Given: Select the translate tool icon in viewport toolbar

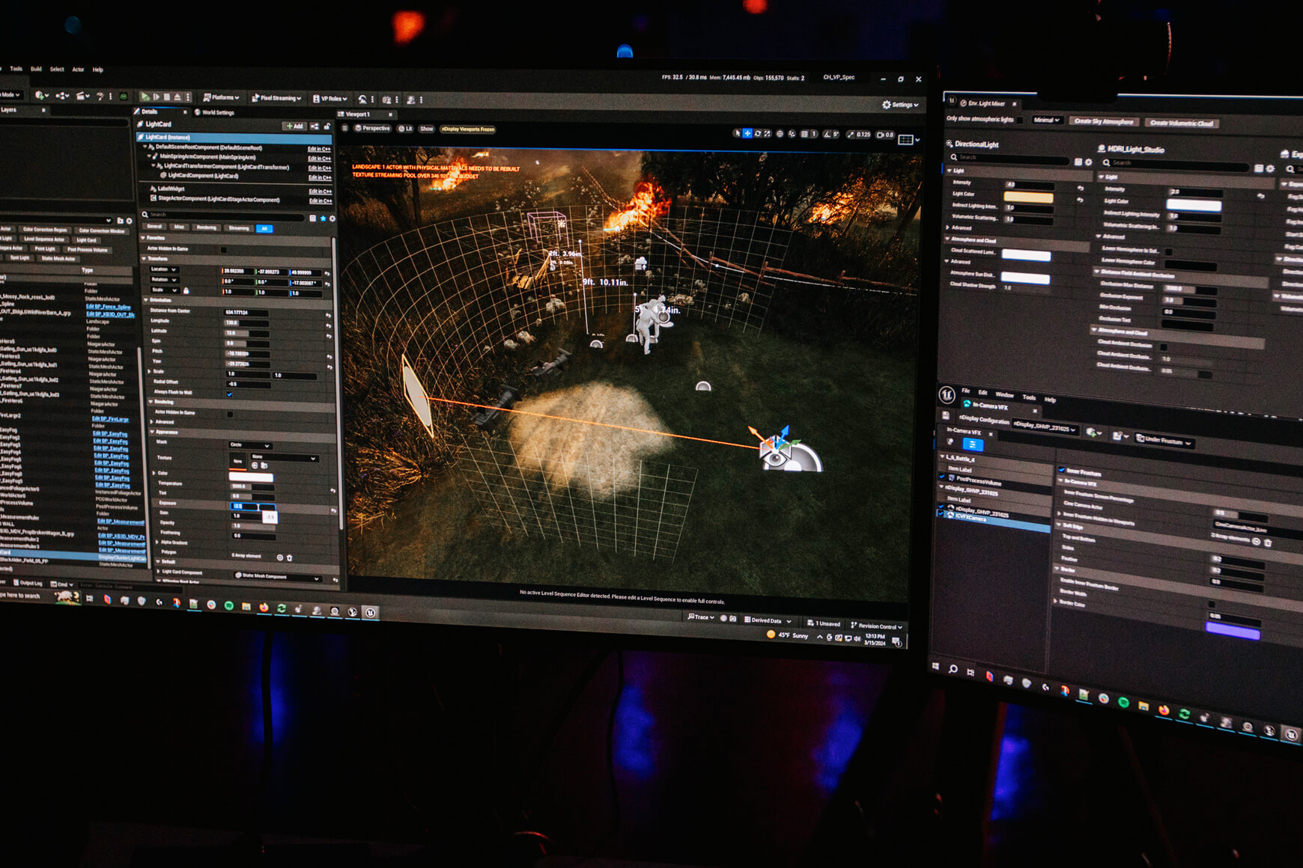Looking at the screenshot, I should point(747,133).
